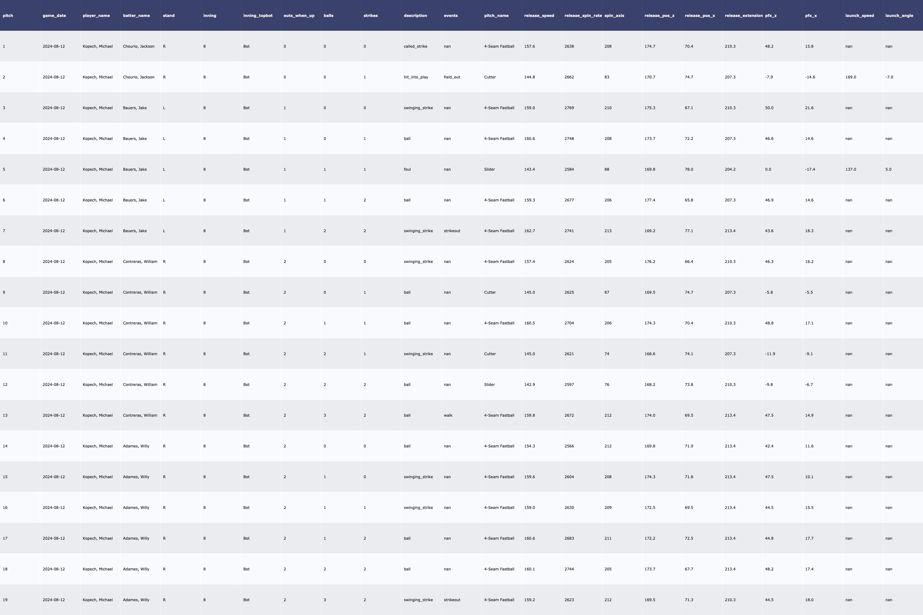
Task: Click release speed value 162.7
Action: (529, 231)
